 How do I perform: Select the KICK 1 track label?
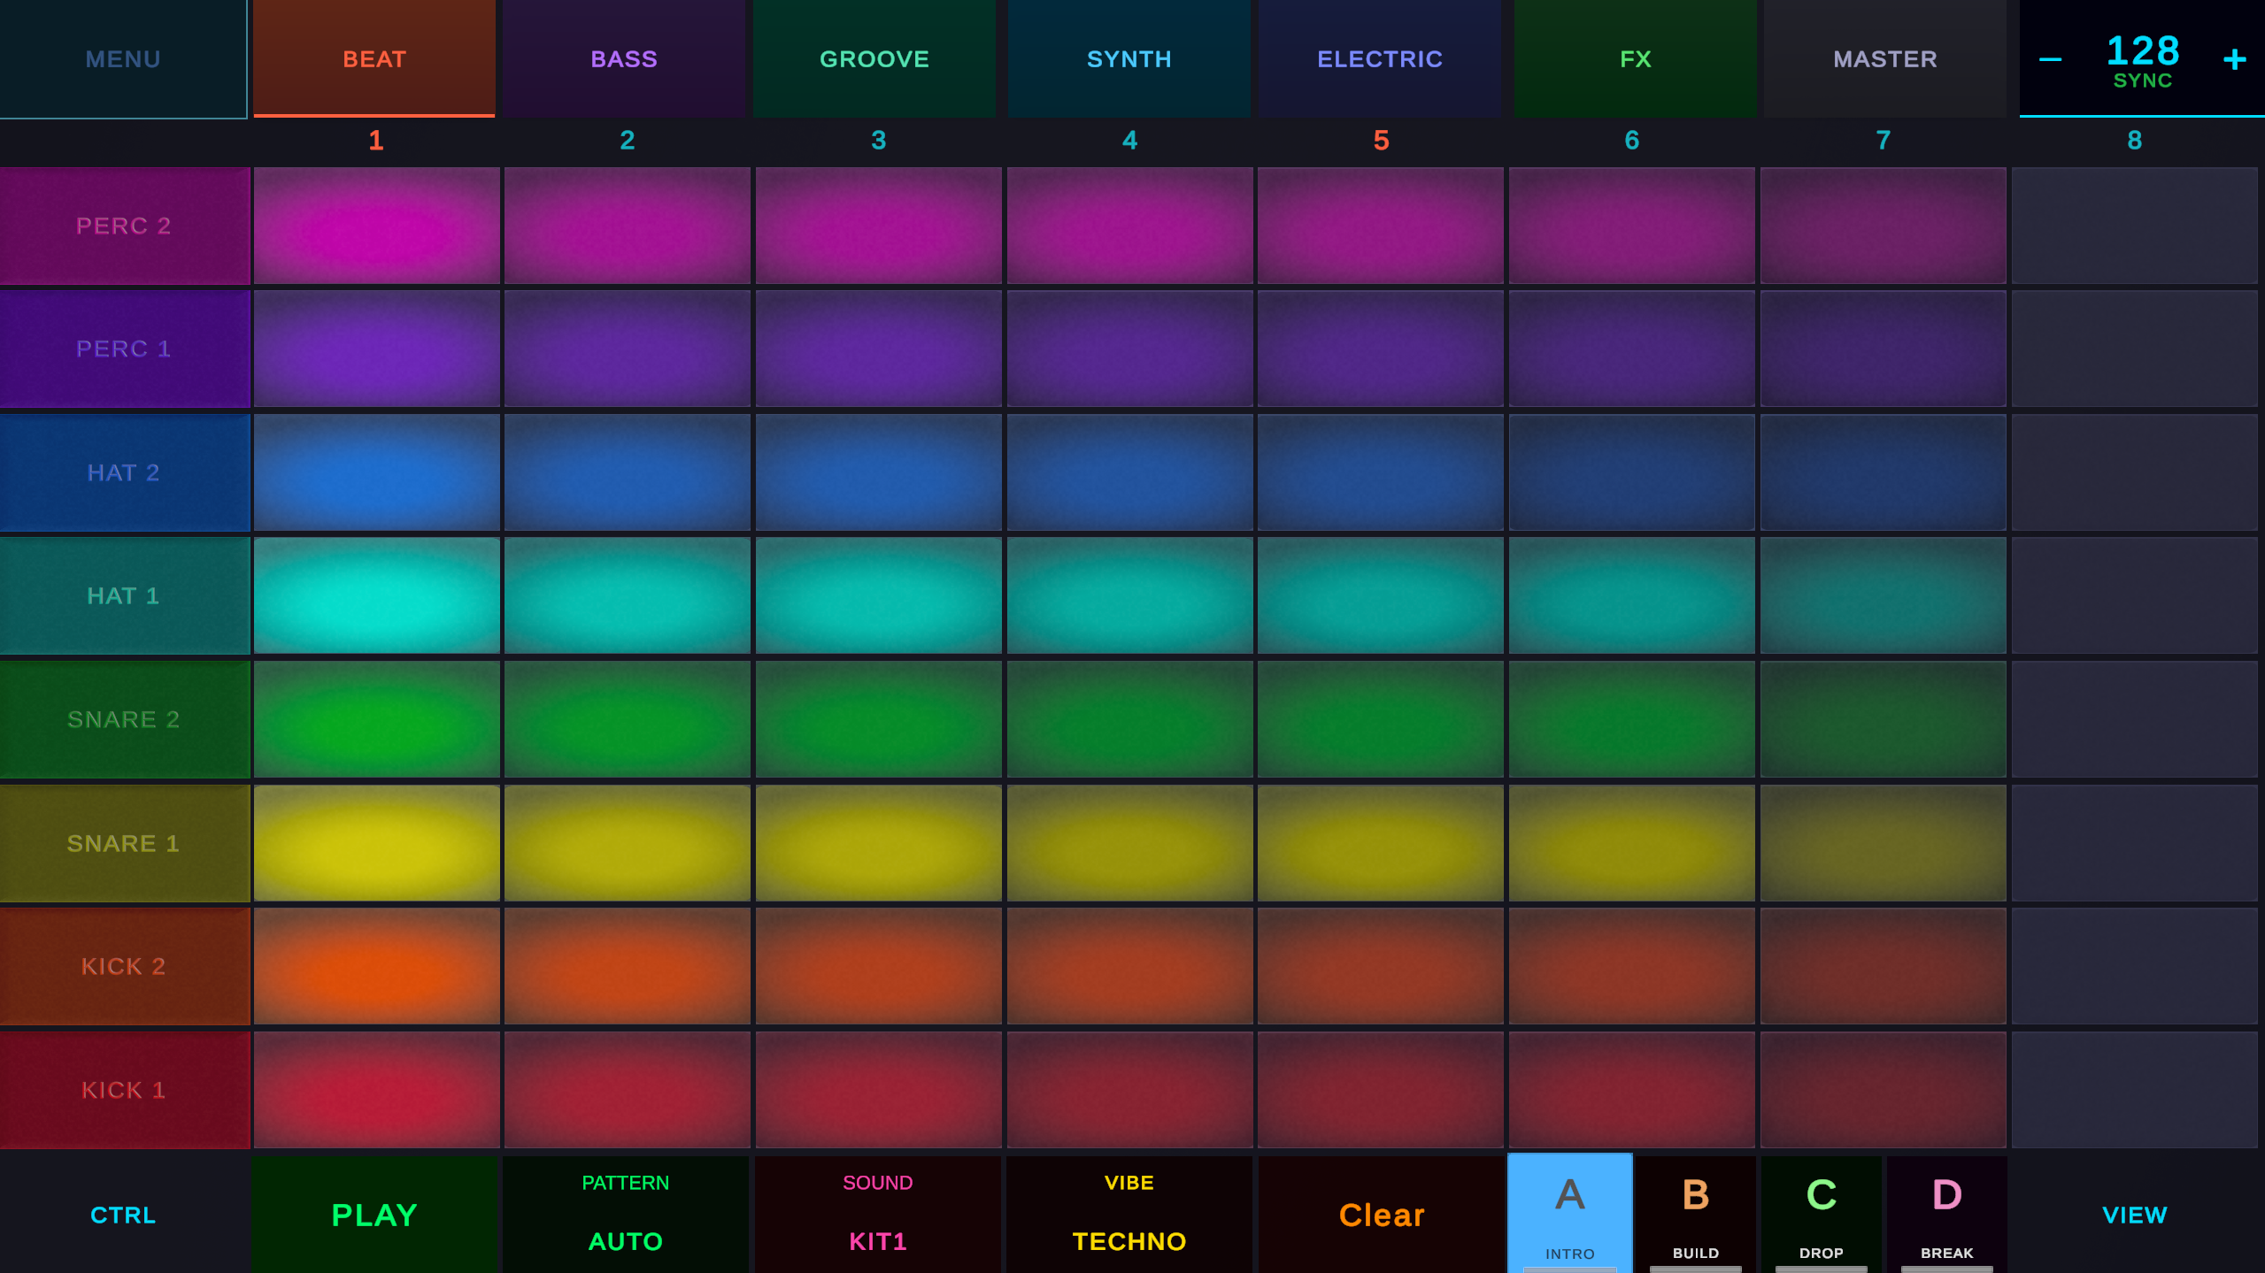[x=124, y=1090]
